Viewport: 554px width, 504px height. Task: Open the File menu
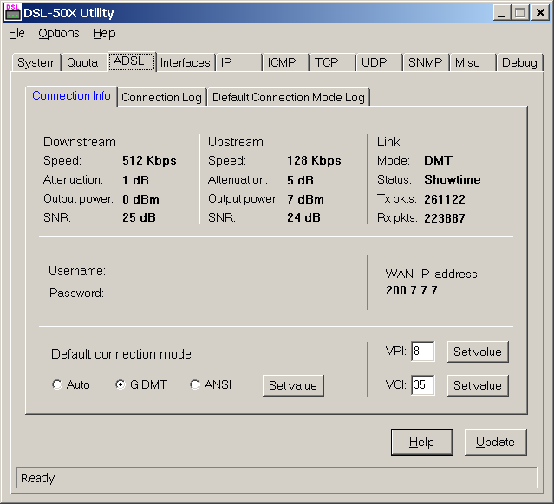pyautogui.click(x=16, y=33)
